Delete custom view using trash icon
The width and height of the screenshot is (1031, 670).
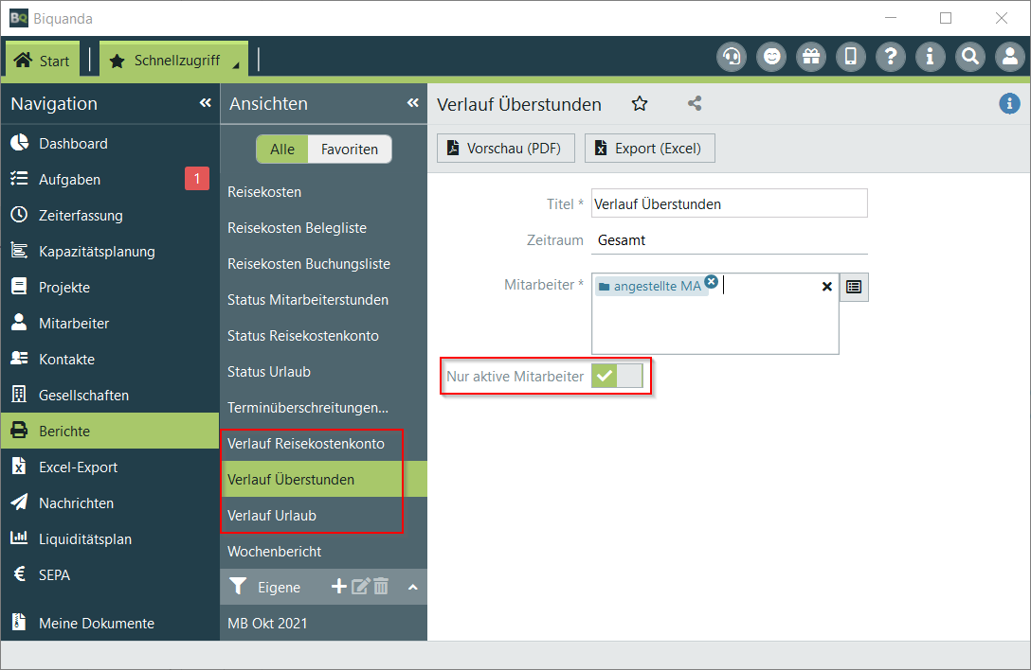tap(381, 587)
